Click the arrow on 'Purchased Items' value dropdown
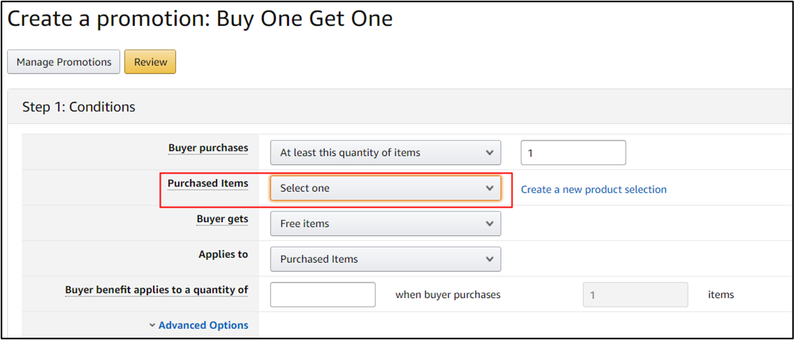Viewport: 794px width, 340px height. (490, 259)
